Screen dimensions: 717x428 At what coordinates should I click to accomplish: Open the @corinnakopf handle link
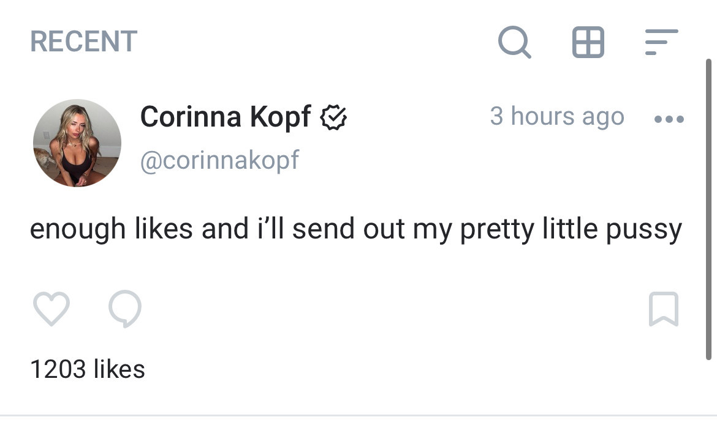coord(219,160)
